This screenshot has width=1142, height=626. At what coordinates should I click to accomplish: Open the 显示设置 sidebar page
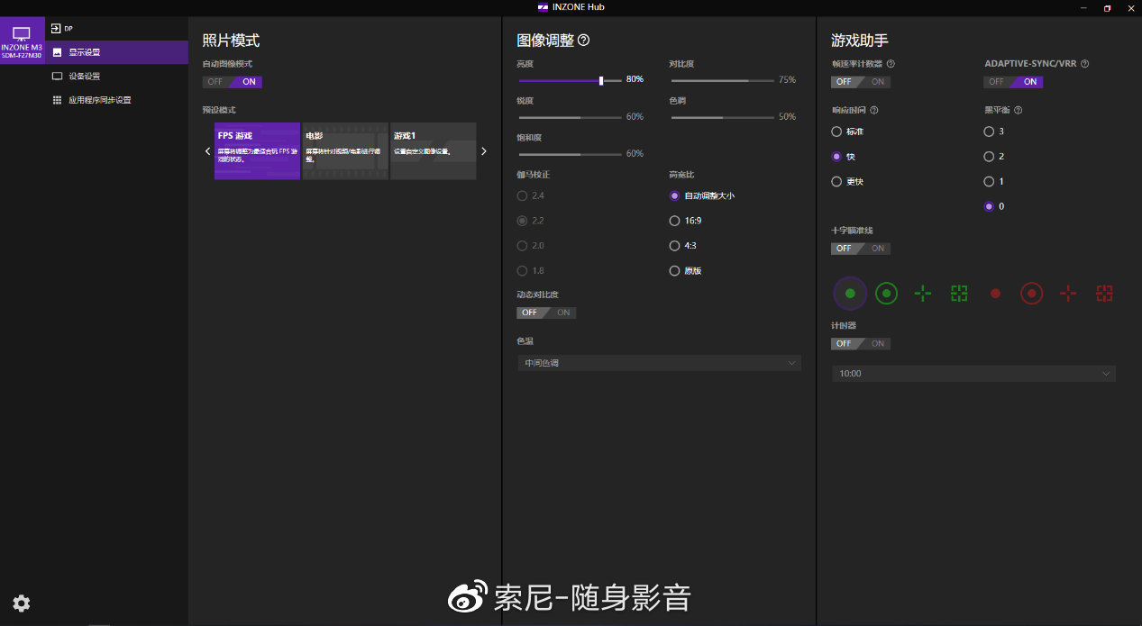(x=117, y=52)
